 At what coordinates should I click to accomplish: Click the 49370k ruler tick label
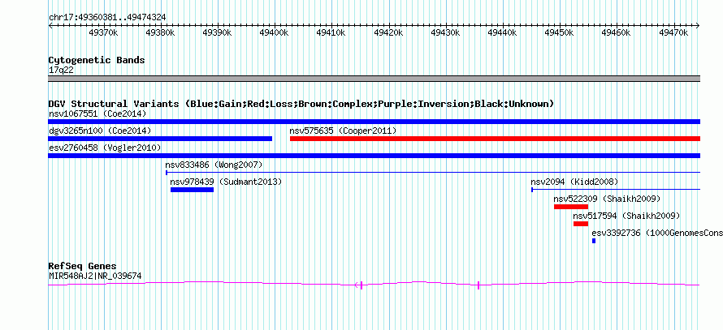[x=103, y=32]
